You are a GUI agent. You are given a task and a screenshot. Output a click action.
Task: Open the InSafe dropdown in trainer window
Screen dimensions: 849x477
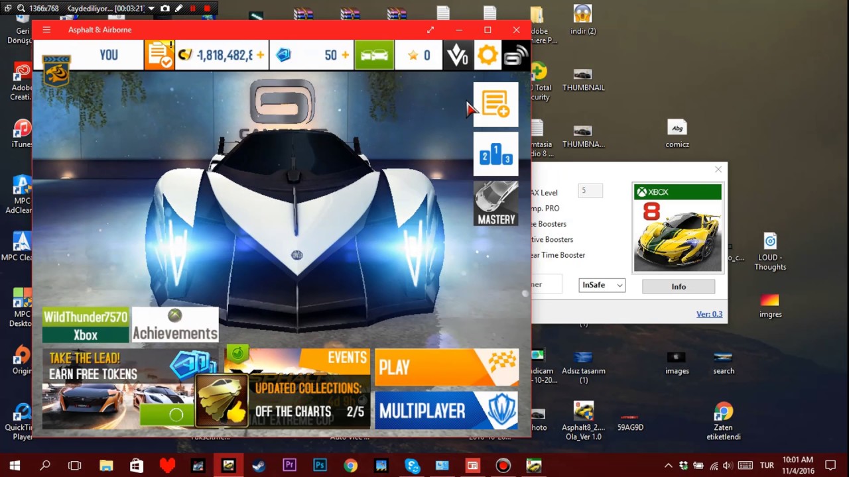[602, 285]
